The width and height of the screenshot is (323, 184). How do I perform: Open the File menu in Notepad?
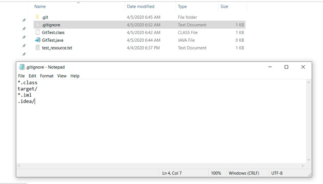21,76
